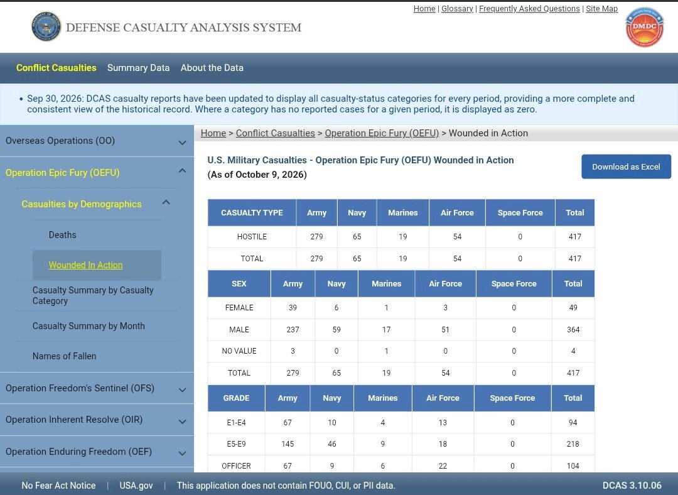Click the DMDC round logo
678x495 pixels.
click(x=644, y=27)
